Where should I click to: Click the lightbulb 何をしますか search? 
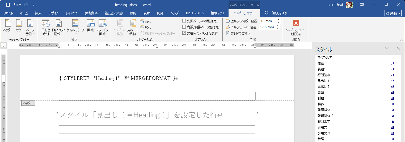coord(276,13)
